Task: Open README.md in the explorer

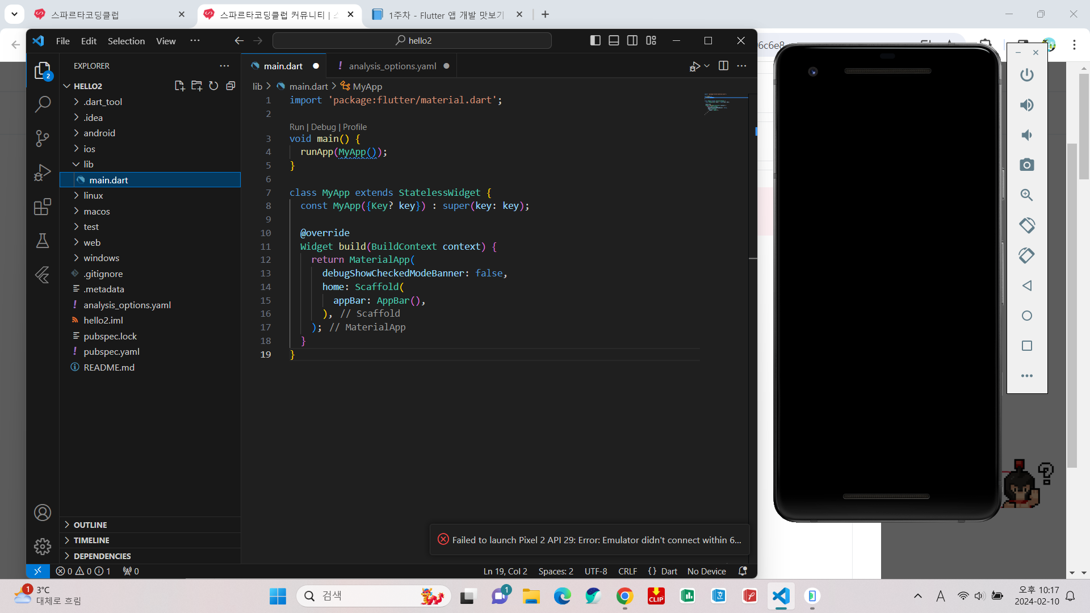Action: (150, 367)
